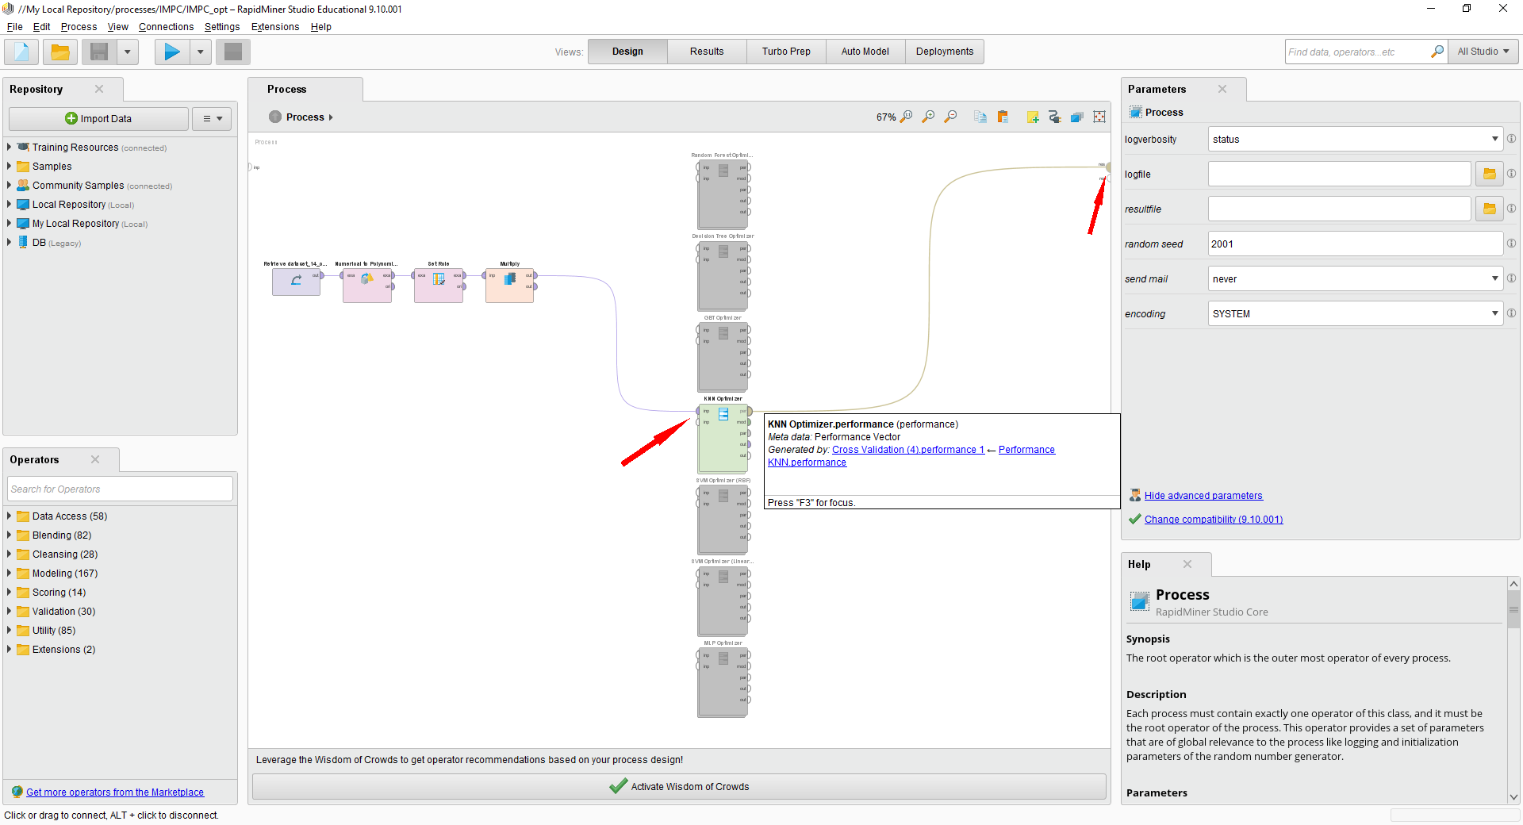
Task: Switch to the Results view
Action: point(707,52)
